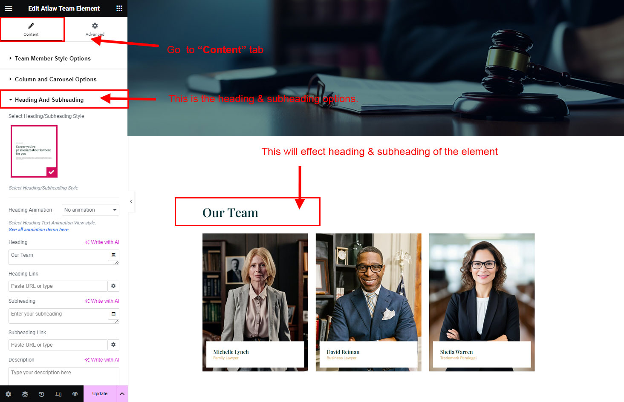Click the Update button
This screenshot has width=624, height=402.
(x=100, y=394)
